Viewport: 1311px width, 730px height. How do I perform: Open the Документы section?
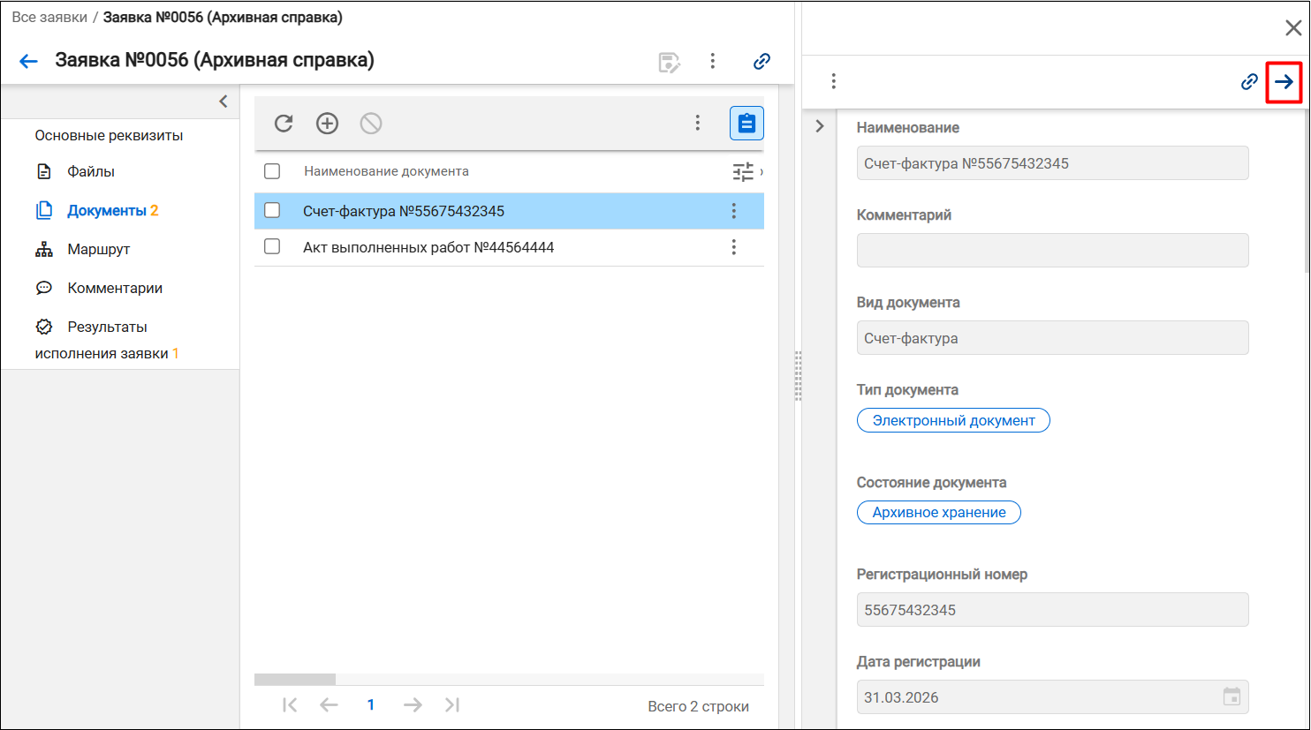pyautogui.click(x=106, y=210)
